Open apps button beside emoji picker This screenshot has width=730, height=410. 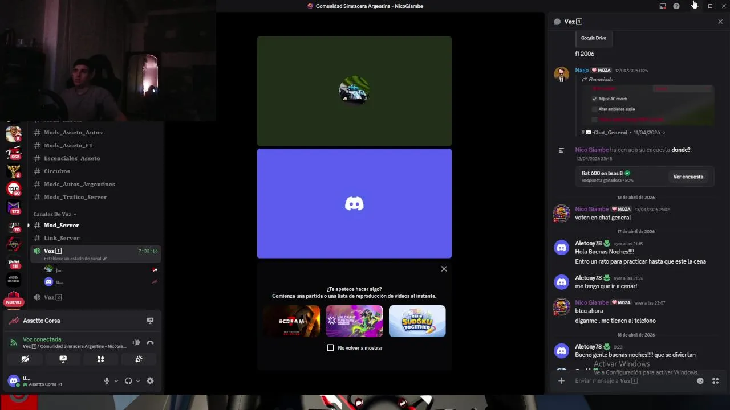point(716,381)
